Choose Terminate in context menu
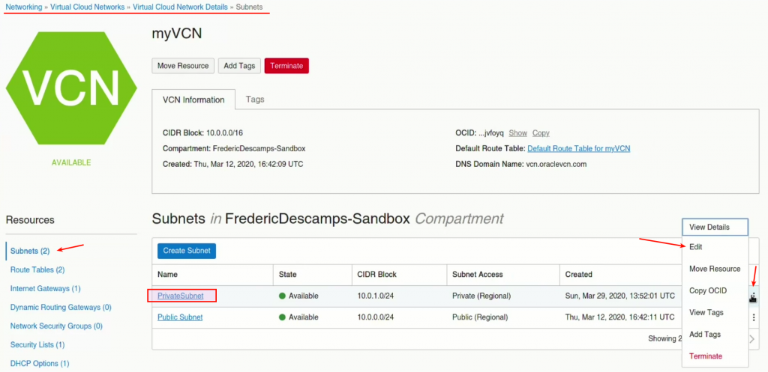Screen dimensions: 768x372 [x=715, y=356]
